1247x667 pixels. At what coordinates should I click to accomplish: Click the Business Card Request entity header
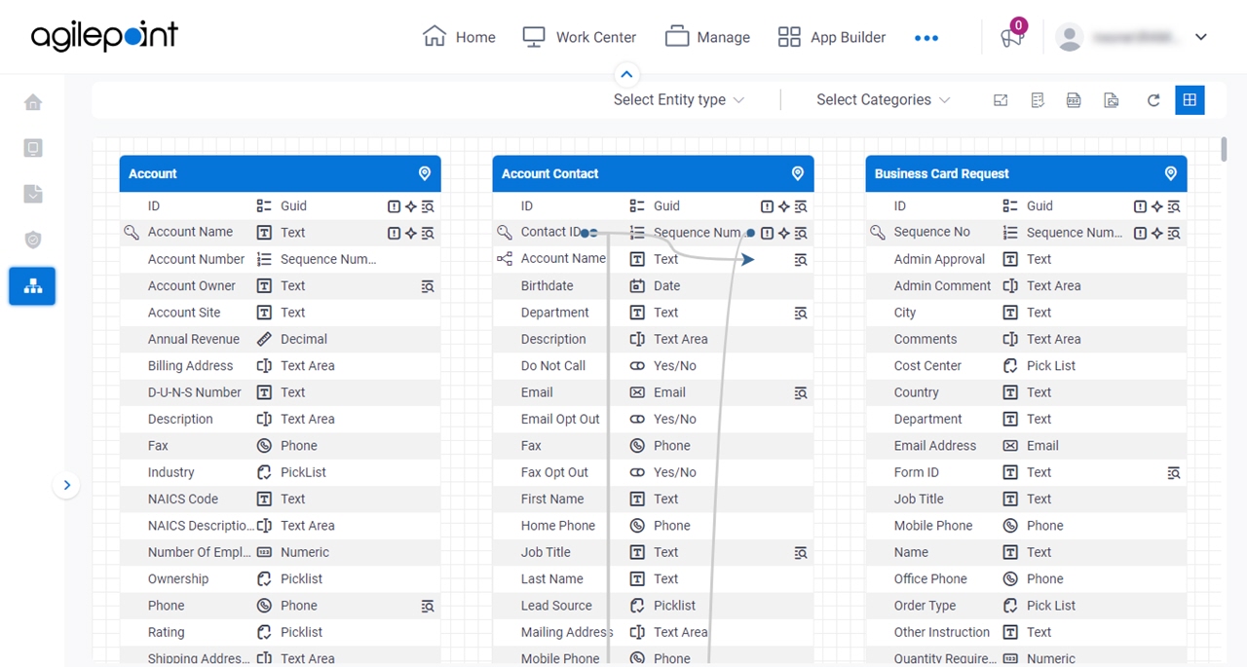(1026, 173)
